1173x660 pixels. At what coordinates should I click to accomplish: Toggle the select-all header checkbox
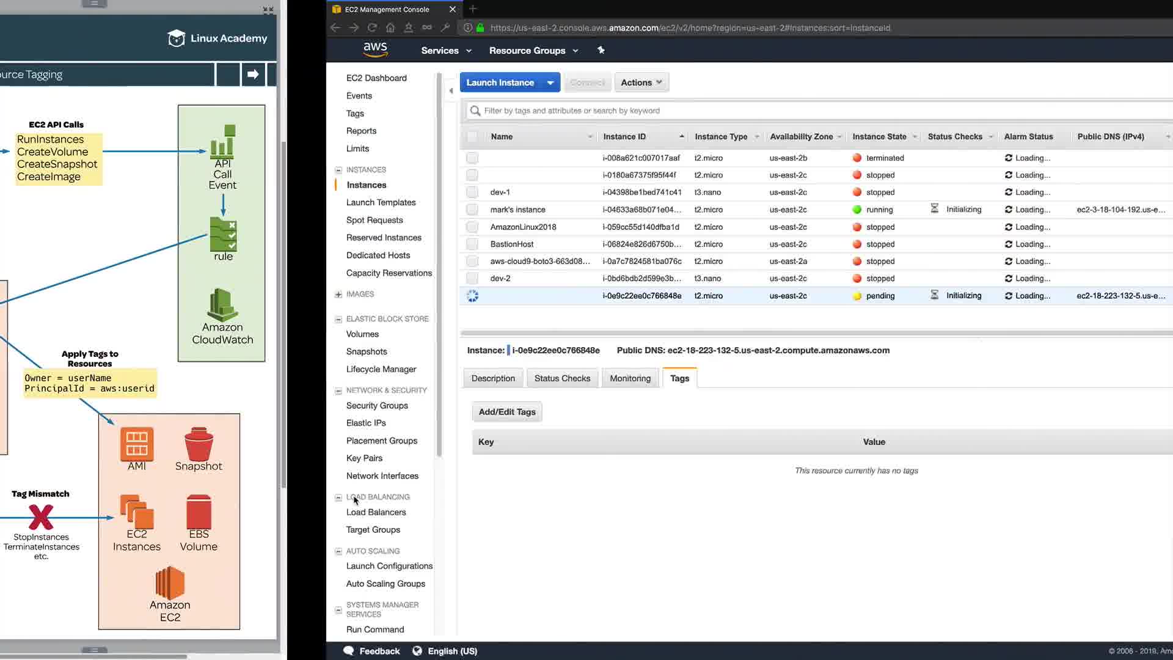point(472,137)
